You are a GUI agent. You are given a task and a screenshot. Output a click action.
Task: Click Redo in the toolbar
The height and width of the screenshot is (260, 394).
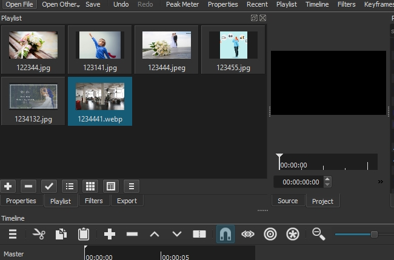(x=145, y=4)
